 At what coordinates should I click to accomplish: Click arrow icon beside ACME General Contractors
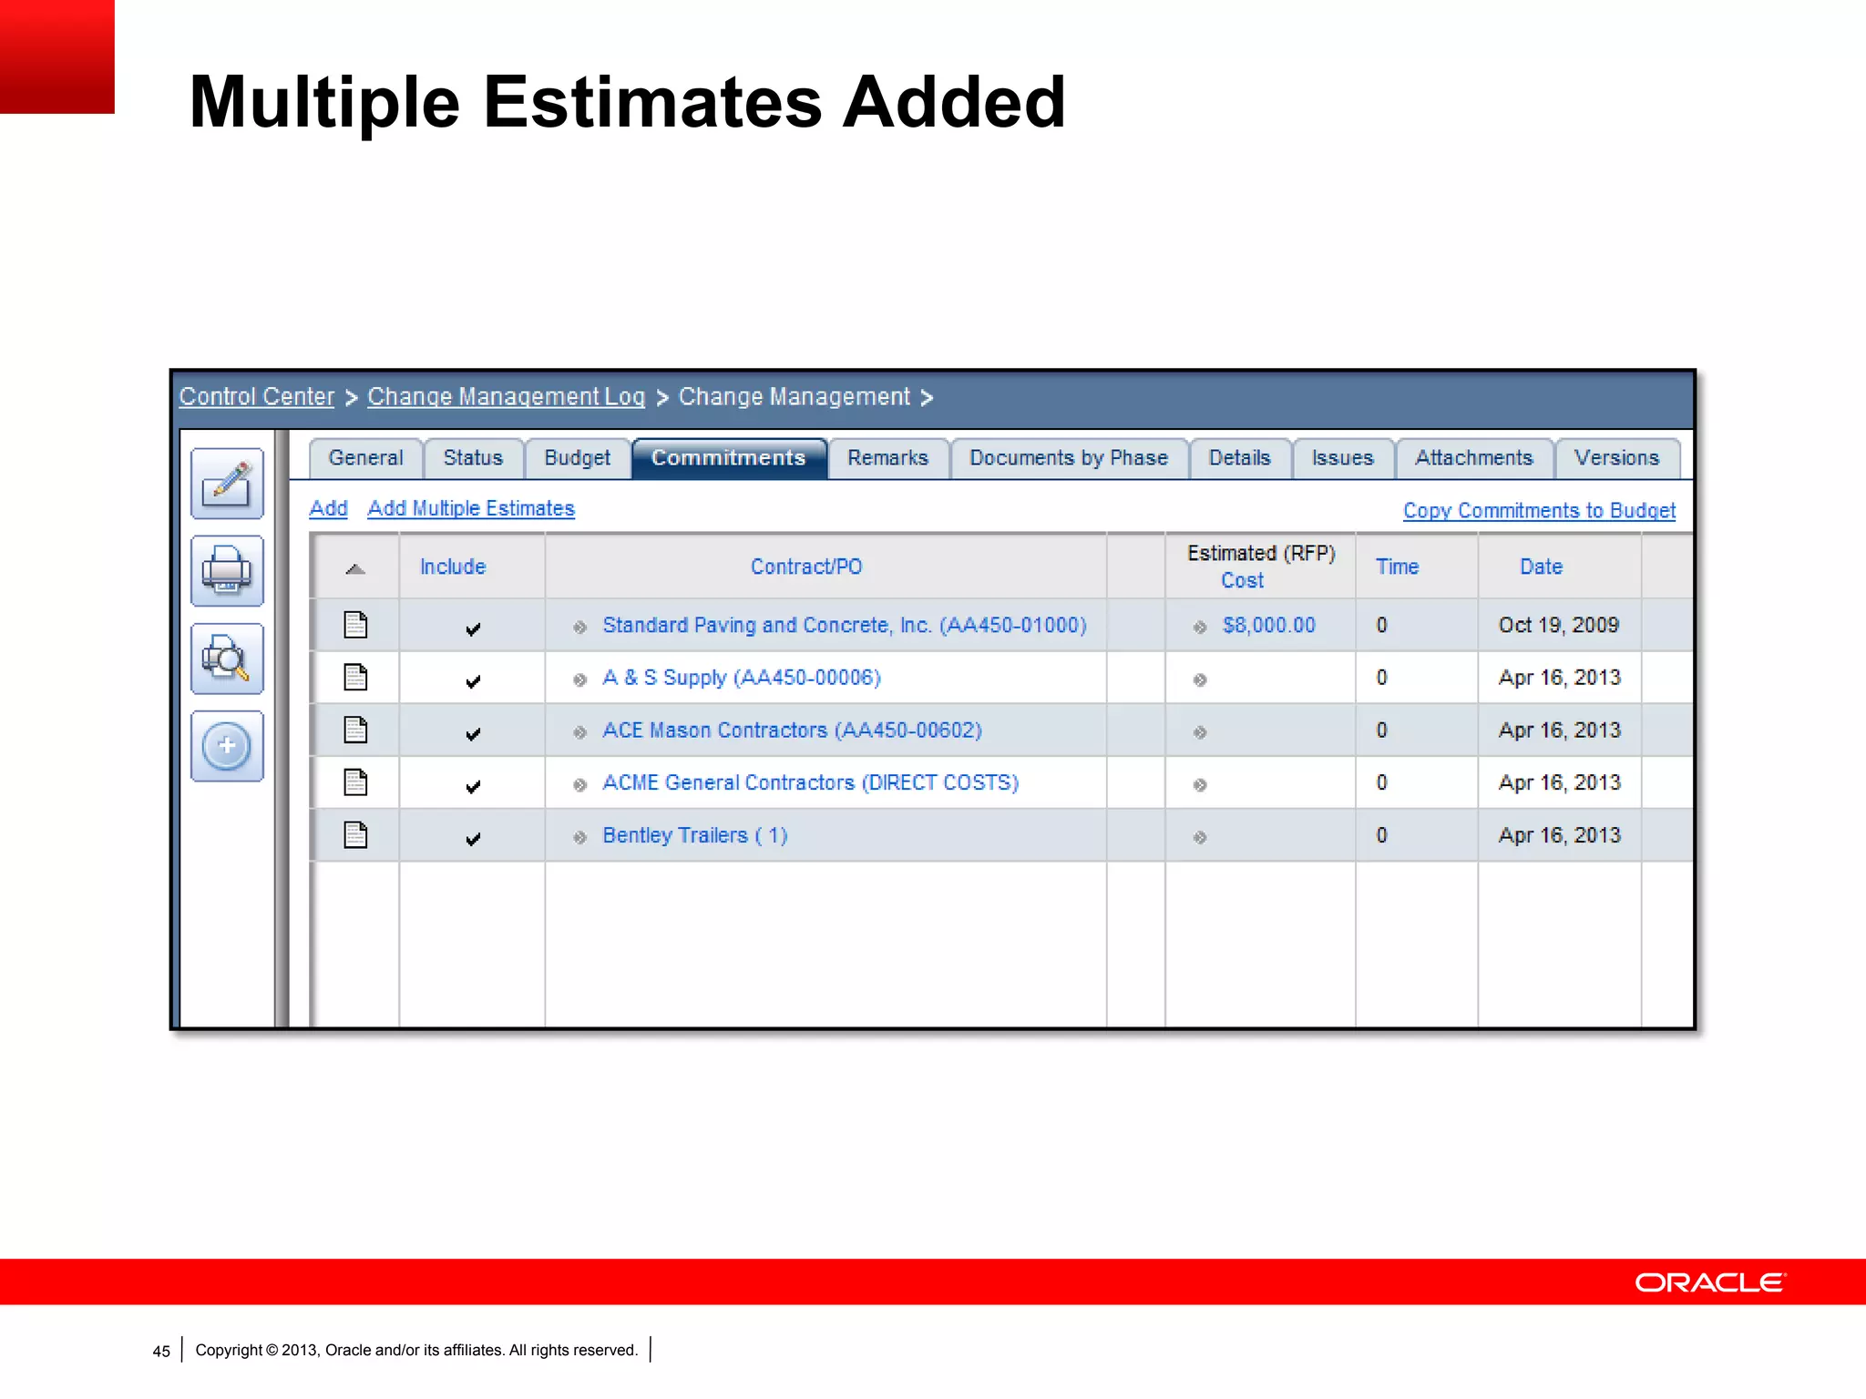click(x=579, y=785)
